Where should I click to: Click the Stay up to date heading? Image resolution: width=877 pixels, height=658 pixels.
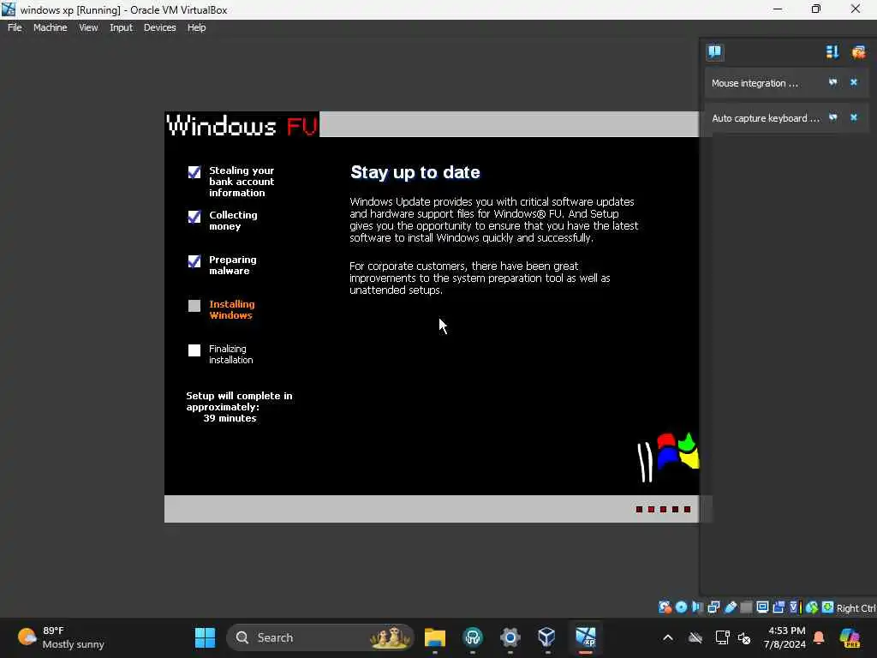pyautogui.click(x=415, y=172)
